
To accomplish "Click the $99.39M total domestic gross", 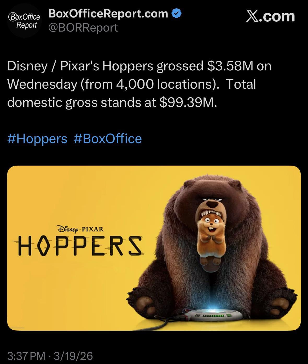I will [x=188, y=102].
